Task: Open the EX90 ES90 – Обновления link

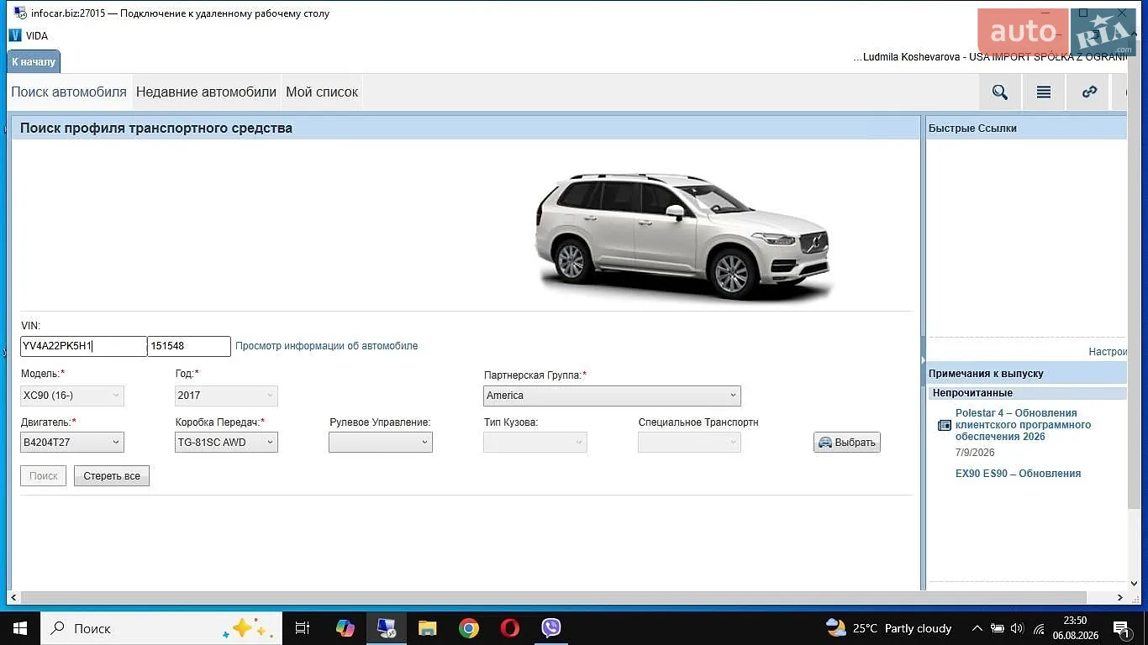Action: coord(1018,474)
